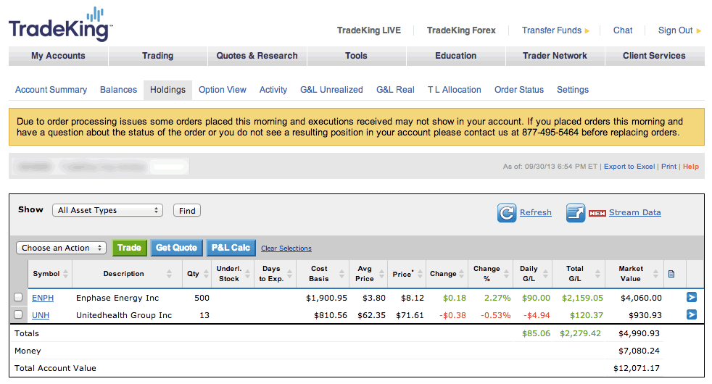Viewport: 712px width, 384px height.
Task: Open the All Asset Types dropdown
Action: tap(107, 210)
